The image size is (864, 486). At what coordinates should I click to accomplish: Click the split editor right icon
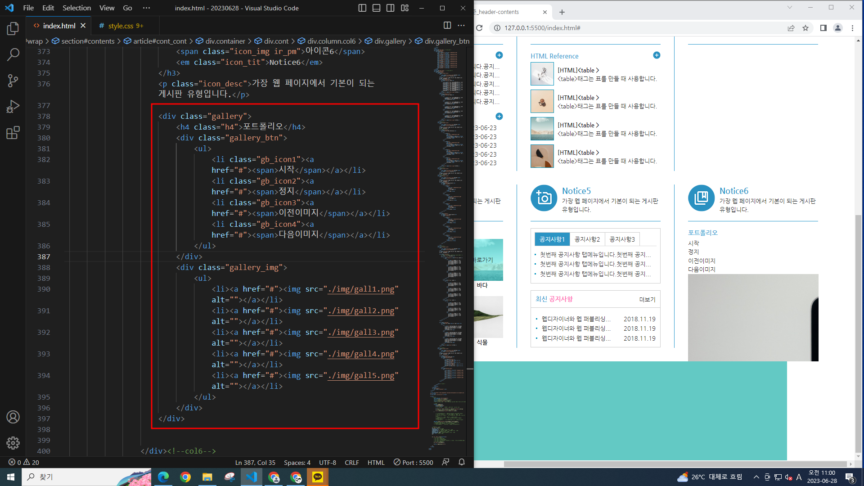pos(447,26)
